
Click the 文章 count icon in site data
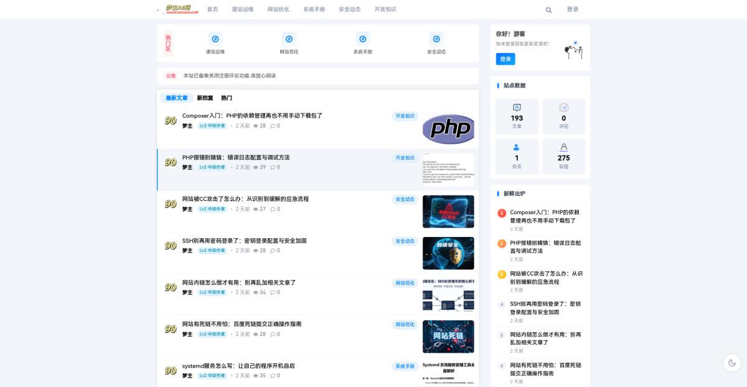point(517,108)
